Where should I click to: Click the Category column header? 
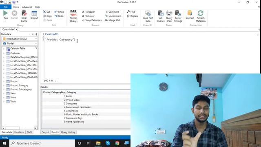click(x=71, y=92)
